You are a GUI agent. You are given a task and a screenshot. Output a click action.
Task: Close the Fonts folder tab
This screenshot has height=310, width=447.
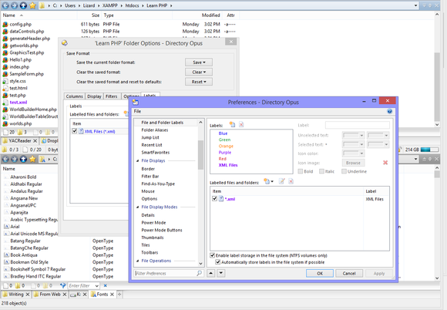[x=112, y=294]
